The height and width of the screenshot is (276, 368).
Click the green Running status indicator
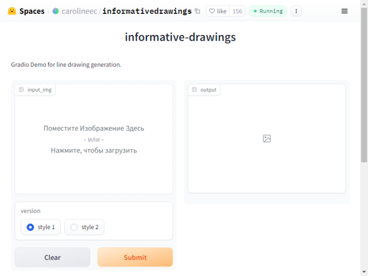click(x=268, y=11)
